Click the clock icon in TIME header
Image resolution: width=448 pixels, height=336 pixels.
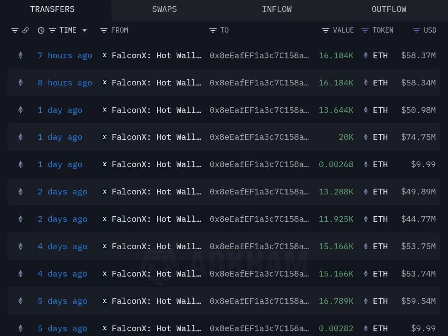coord(41,31)
